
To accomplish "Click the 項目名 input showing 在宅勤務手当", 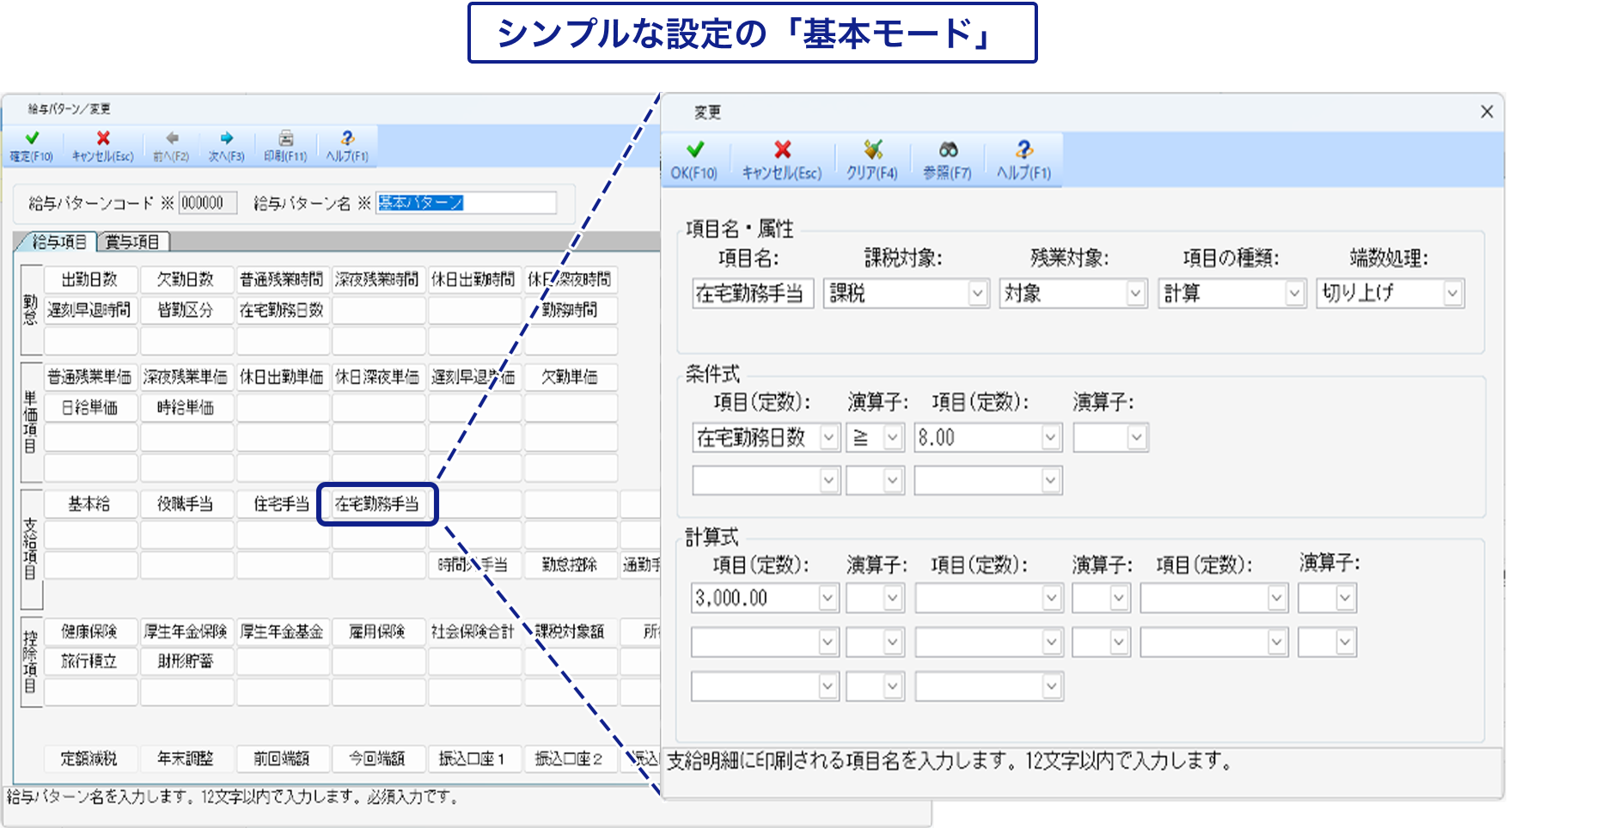I will pyautogui.click(x=752, y=293).
